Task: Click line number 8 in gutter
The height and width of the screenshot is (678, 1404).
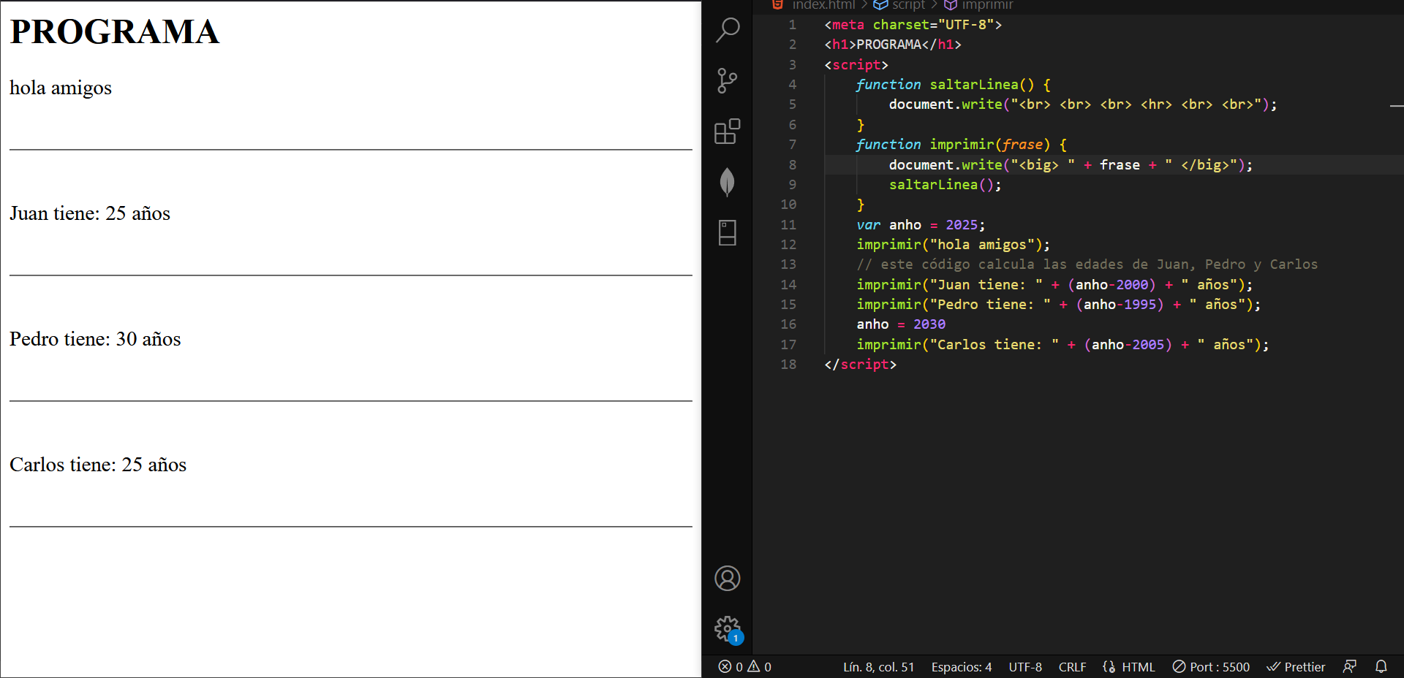Action: tap(792, 165)
